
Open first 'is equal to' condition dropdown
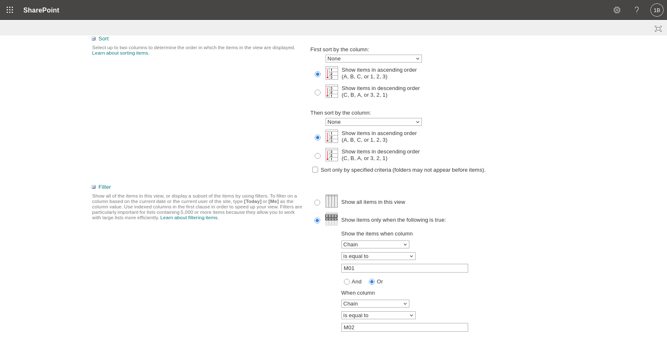[x=379, y=256]
